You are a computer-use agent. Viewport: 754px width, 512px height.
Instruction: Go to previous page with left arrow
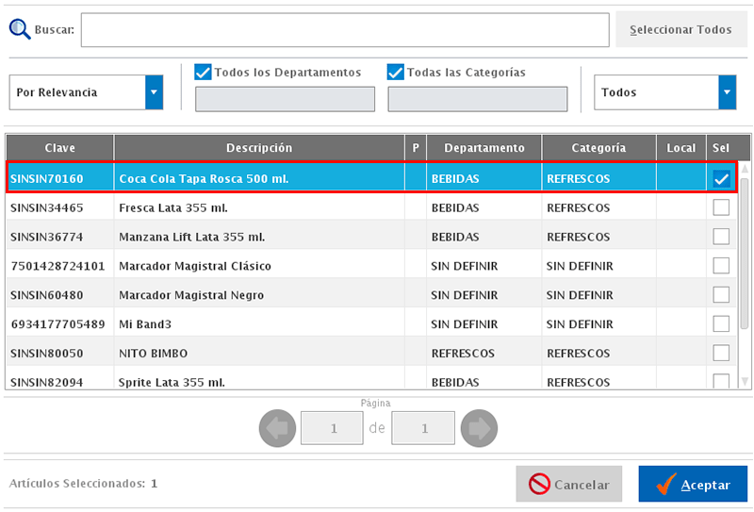(277, 429)
